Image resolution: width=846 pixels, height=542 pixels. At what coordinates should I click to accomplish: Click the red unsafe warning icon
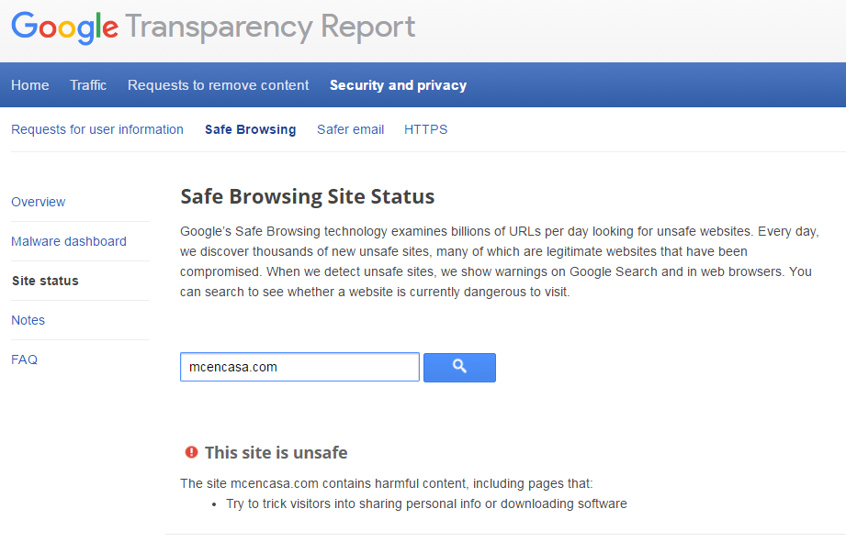[191, 451]
